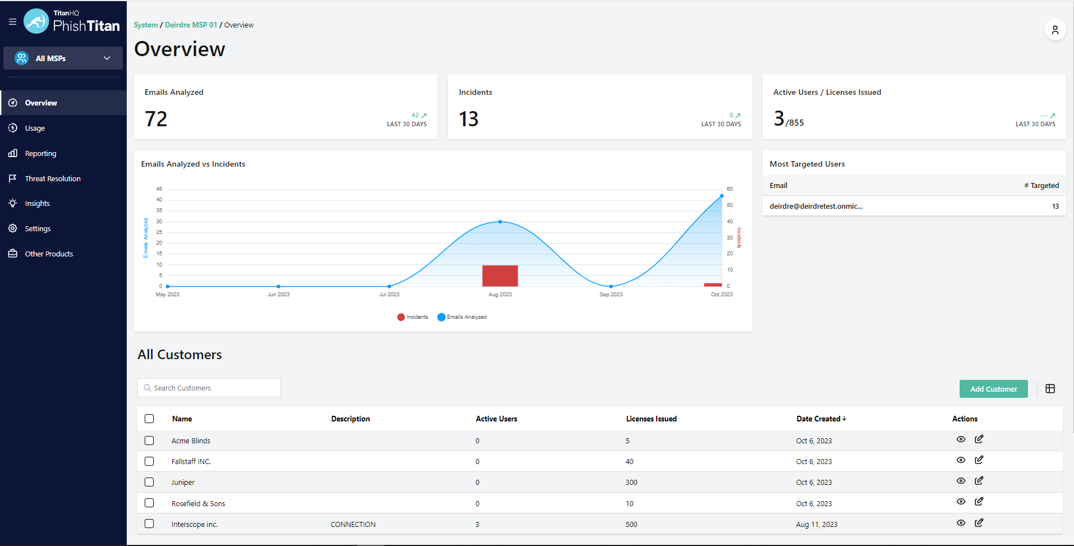This screenshot has width=1074, height=546.
Task: Tick the checkbox for Interscope inc.
Action: (149, 524)
